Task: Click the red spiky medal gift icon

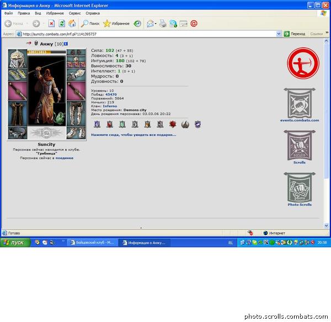Action: tap(173, 124)
